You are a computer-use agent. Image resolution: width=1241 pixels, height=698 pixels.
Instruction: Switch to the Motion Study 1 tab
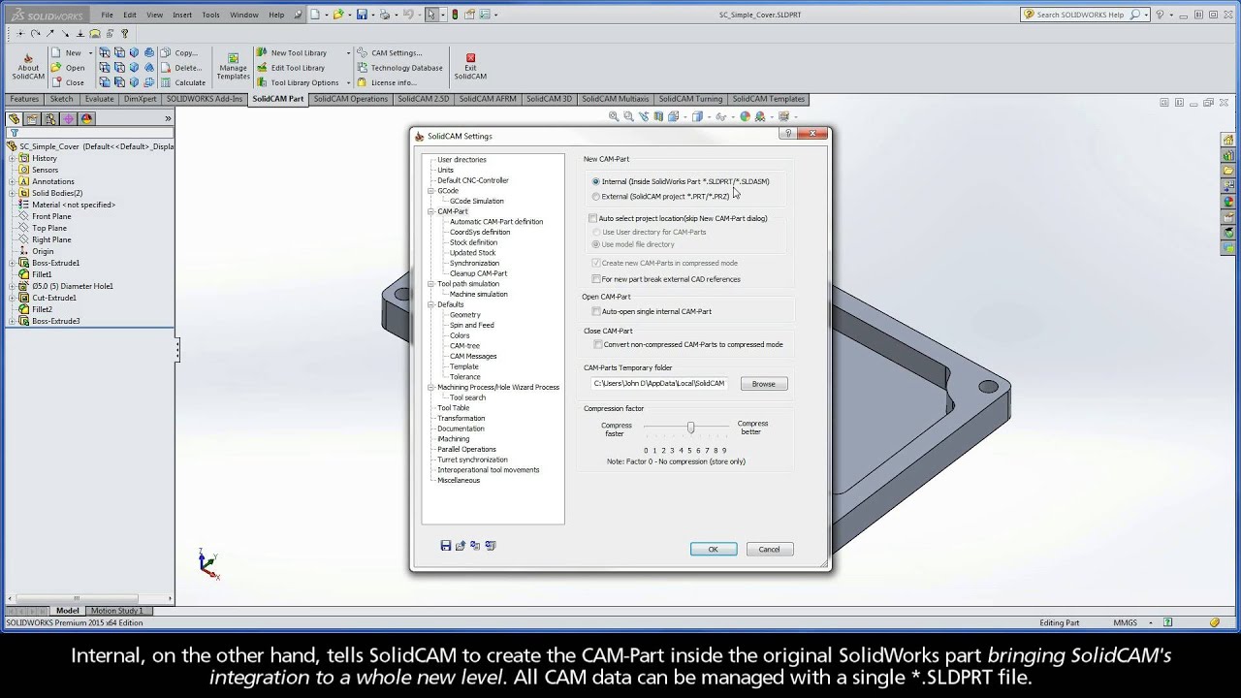tap(116, 611)
